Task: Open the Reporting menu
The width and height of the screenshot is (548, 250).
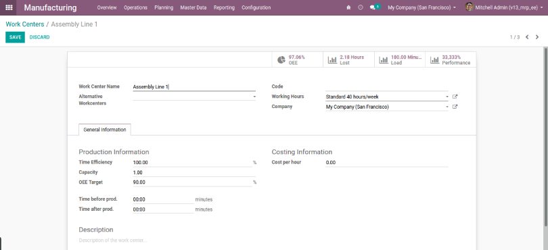Action: tap(224, 7)
